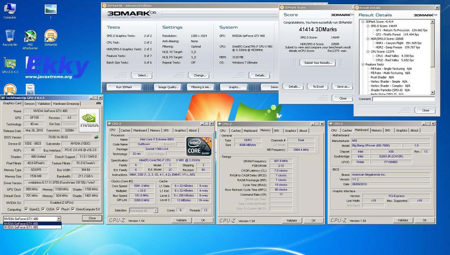The width and height of the screenshot is (450, 255).
Task: Open Caches tab in CPU-Z Processor window
Action: pos(126,130)
